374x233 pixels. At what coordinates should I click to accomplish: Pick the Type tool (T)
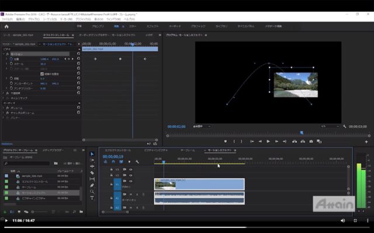[92, 198]
